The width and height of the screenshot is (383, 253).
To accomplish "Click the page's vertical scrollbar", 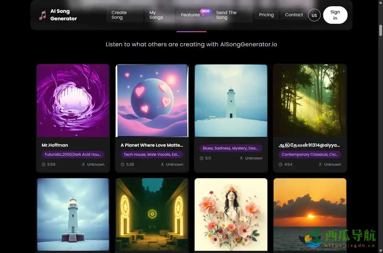I will (x=380, y=31).
